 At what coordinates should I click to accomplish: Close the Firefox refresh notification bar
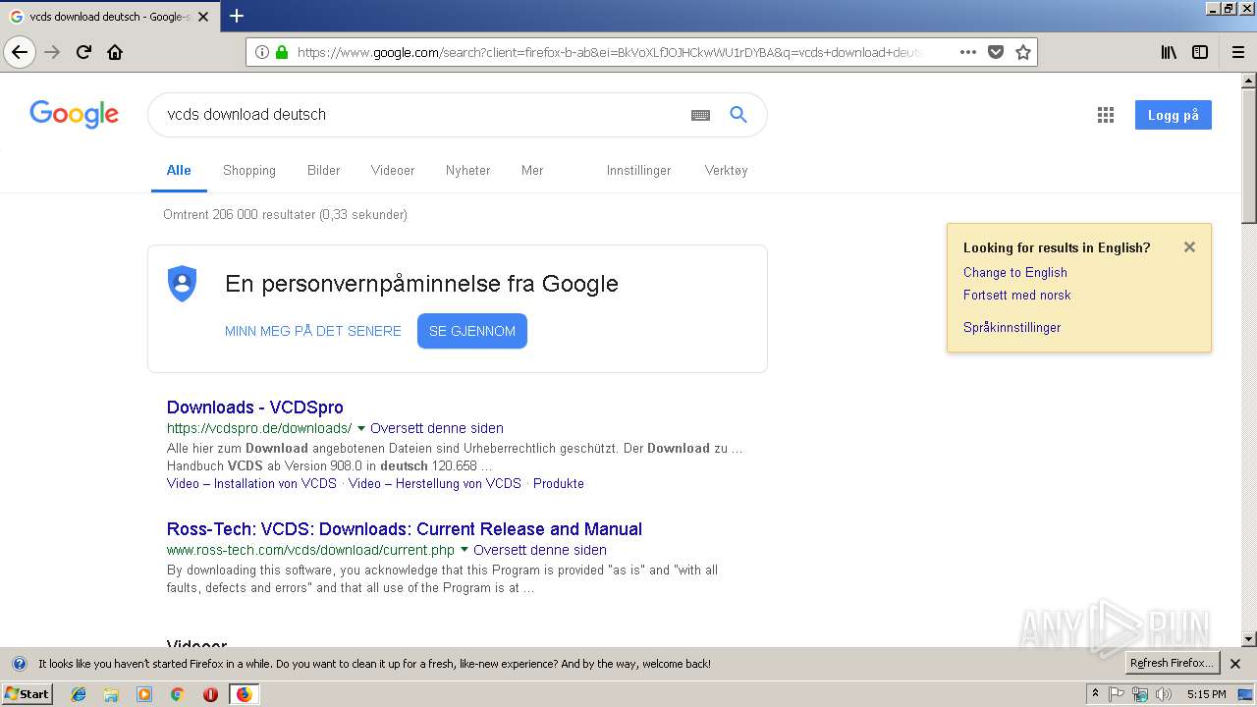point(1235,664)
